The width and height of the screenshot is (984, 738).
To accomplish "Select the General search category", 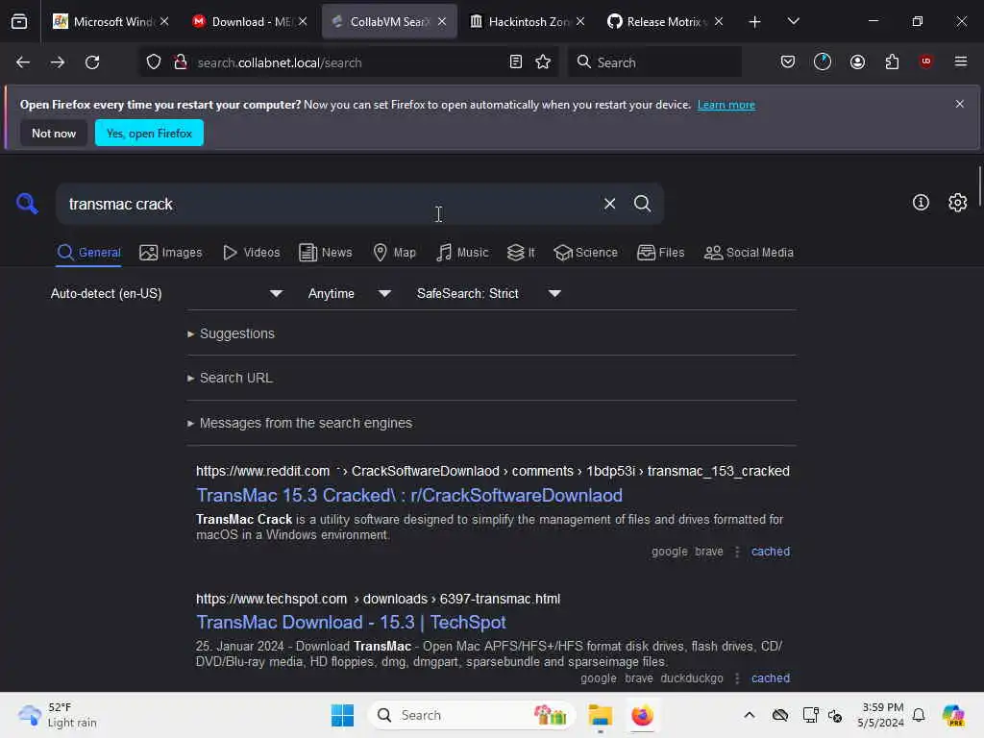I will point(88,253).
